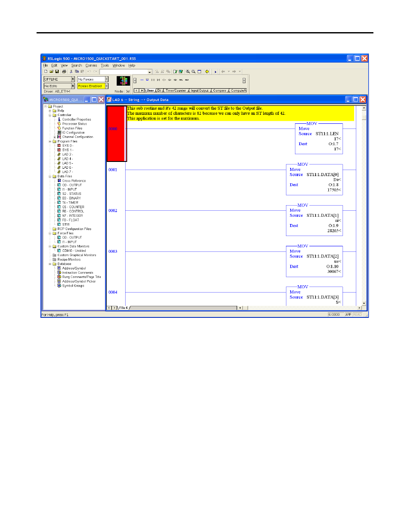Open LAD 2 ladder file
The width and height of the screenshot is (409, 529).
pyautogui.click(x=67, y=154)
